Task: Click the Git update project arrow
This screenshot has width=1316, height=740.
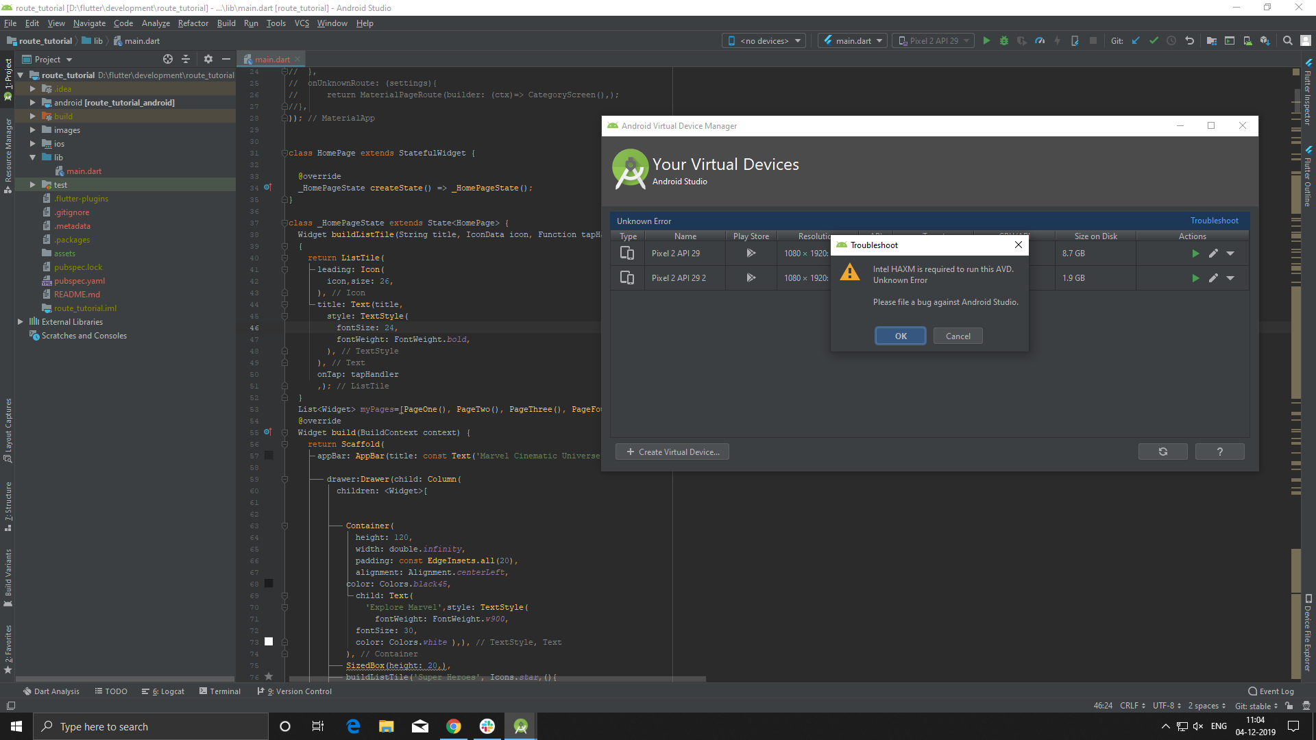Action: pyautogui.click(x=1136, y=41)
